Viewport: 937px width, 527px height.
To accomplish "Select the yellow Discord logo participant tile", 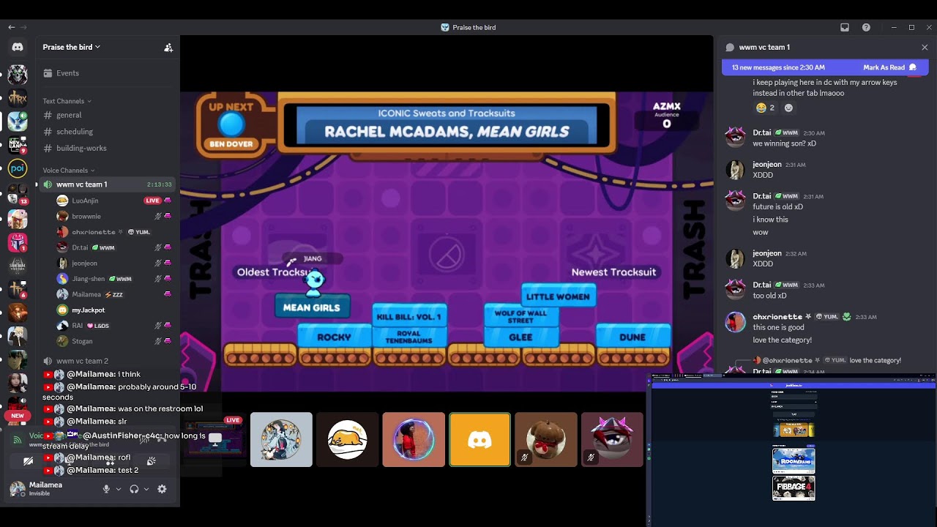I will click(479, 439).
